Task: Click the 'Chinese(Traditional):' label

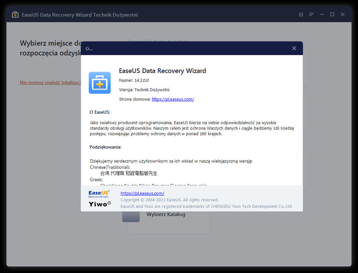Action: pyautogui.click(x=110, y=167)
